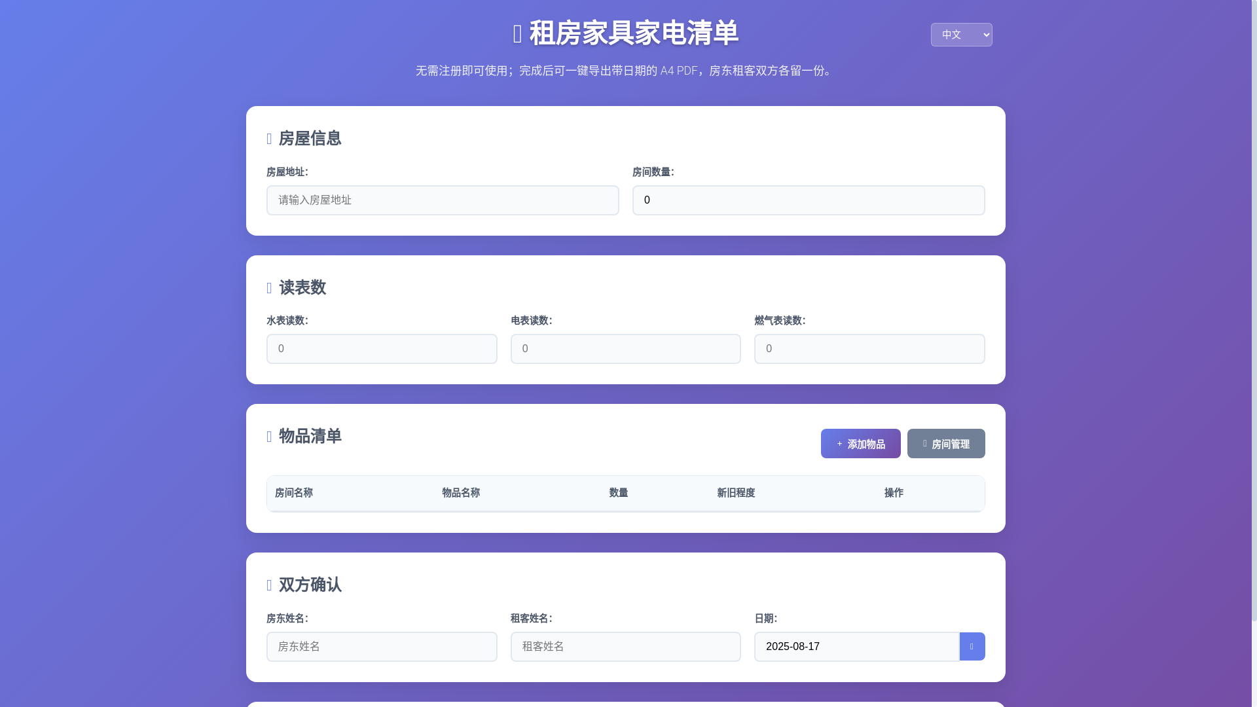Click the icon beside the 租房家具家电清单 title

517,34
